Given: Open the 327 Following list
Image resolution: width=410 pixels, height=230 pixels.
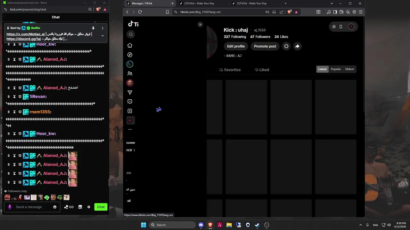Looking at the screenshot, I should 235,37.
